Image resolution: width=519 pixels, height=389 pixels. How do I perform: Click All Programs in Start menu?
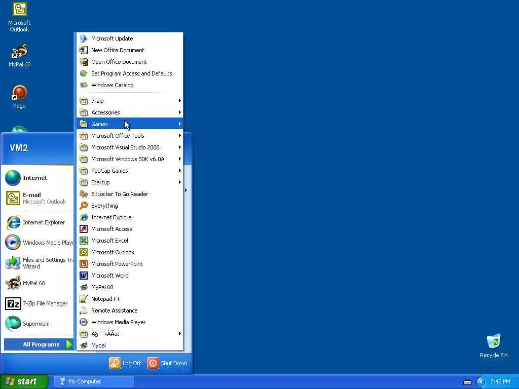pyautogui.click(x=39, y=344)
